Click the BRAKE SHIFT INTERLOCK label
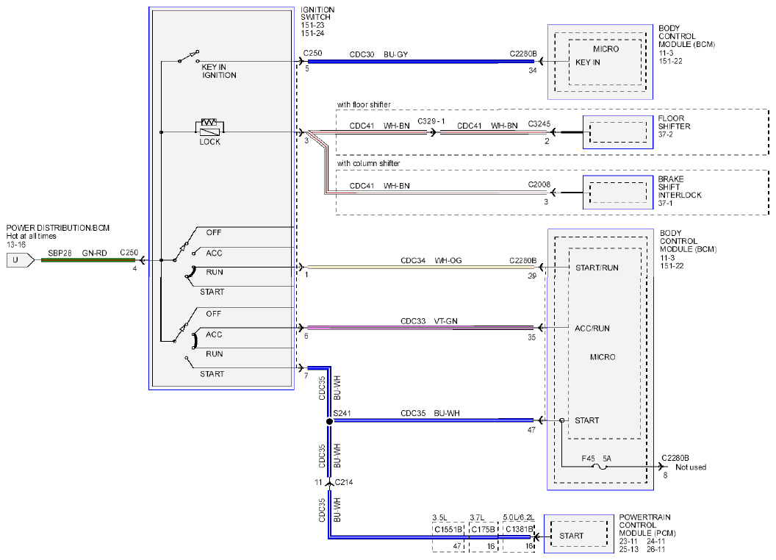This screenshot has height=560, width=776. point(680,187)
